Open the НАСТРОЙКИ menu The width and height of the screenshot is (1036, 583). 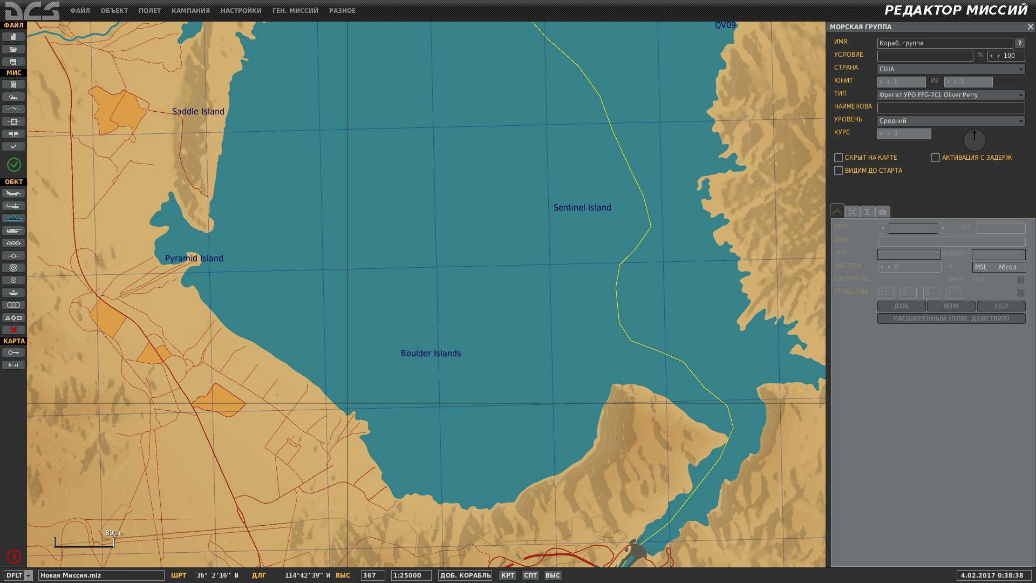241,11
